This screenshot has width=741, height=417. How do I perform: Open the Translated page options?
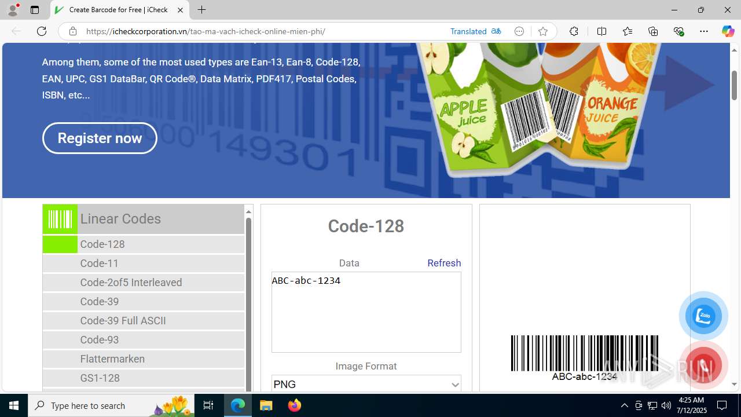tap(468, 31)
